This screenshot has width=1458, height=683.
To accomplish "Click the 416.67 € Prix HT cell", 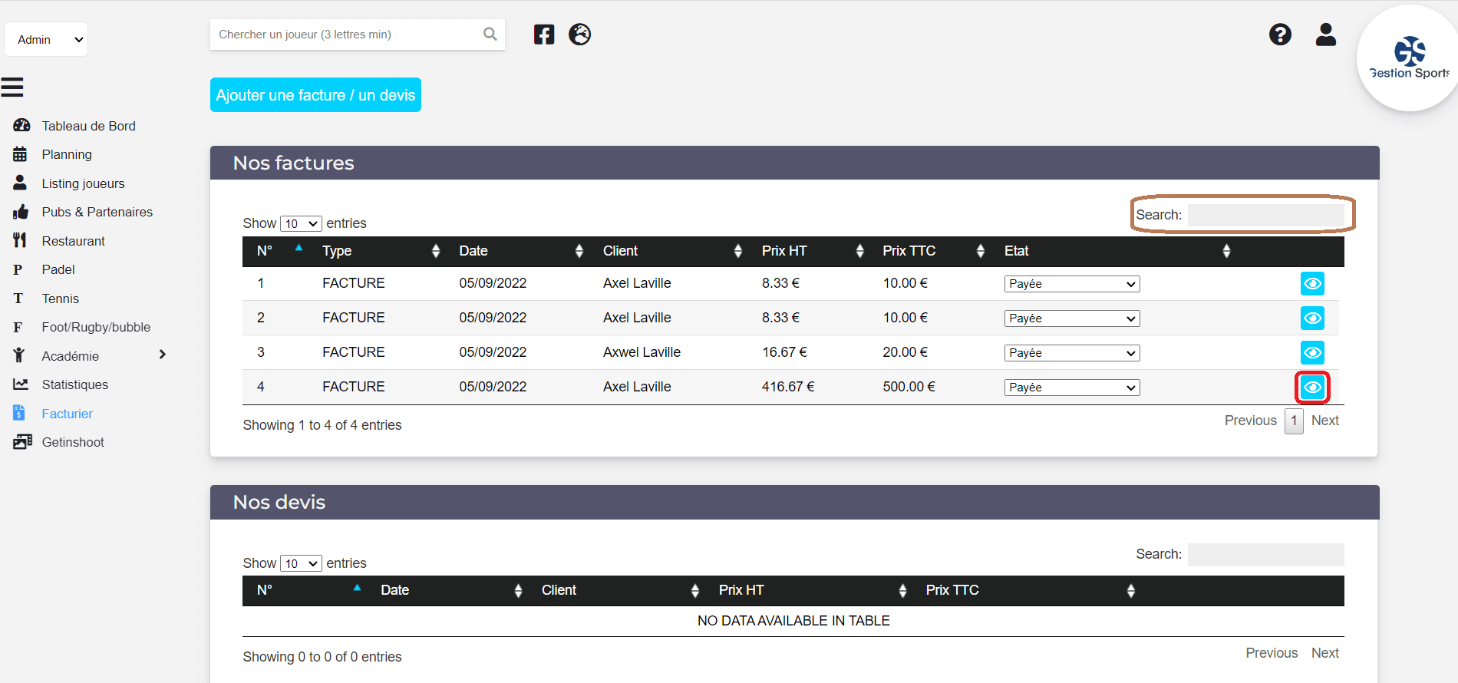I will click(x=788, y=387).
